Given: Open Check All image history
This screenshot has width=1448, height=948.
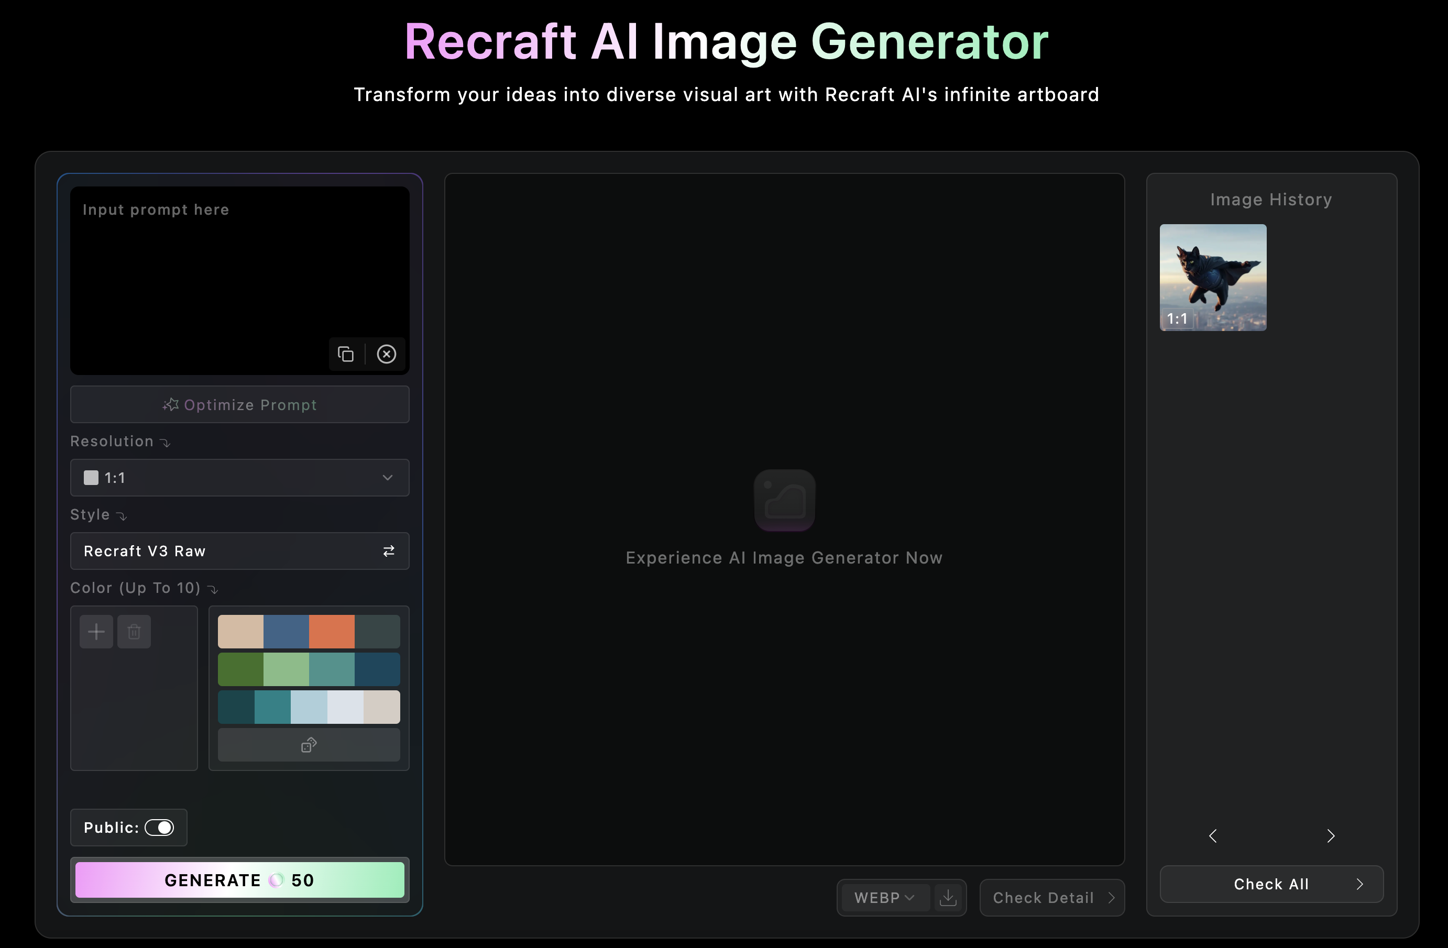Looking at the screenshot, I should 1270,884.
